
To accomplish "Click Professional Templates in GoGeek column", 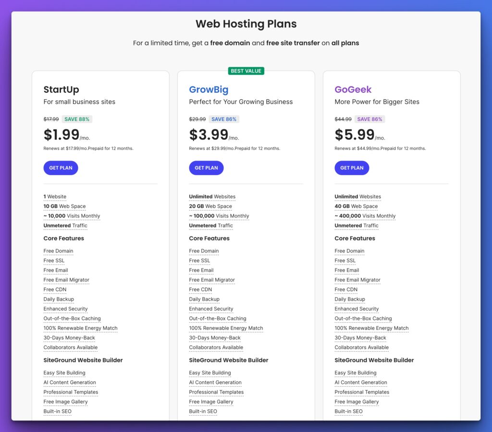I will 362,392.
